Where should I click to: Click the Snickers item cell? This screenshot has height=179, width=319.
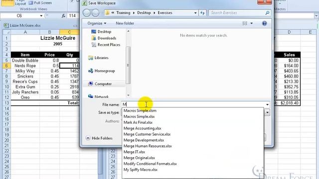click(25, 76)
